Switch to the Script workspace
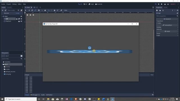The height and width of the screenshot is (101, 180). [91, 4]
